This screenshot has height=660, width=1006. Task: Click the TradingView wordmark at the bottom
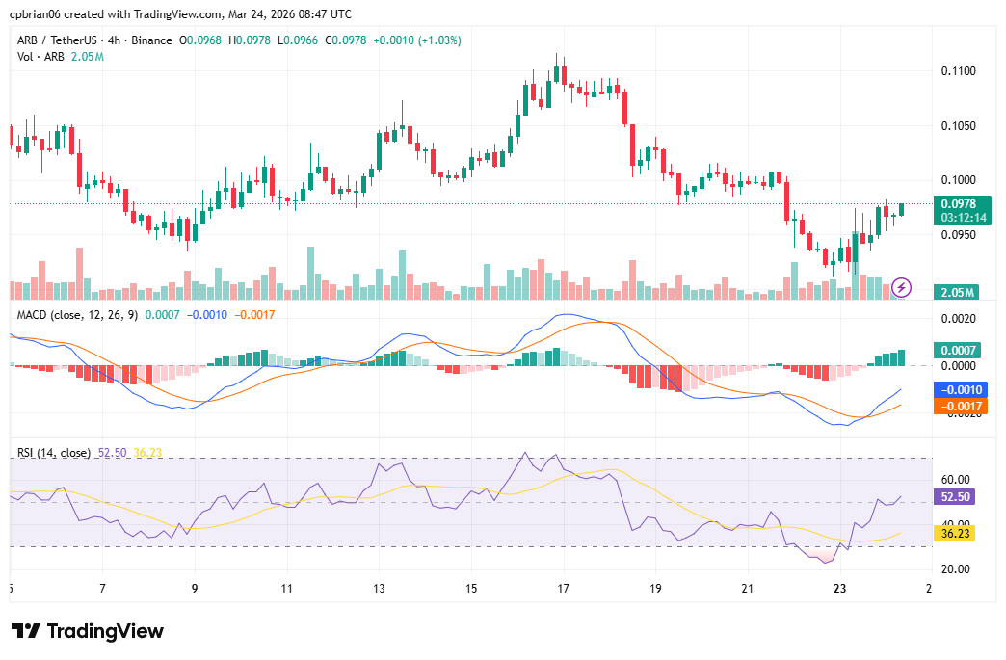(106, 631)
